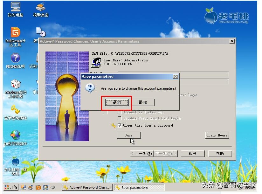Click the keyhole image in Password Changer

click(x=67, y=96)
